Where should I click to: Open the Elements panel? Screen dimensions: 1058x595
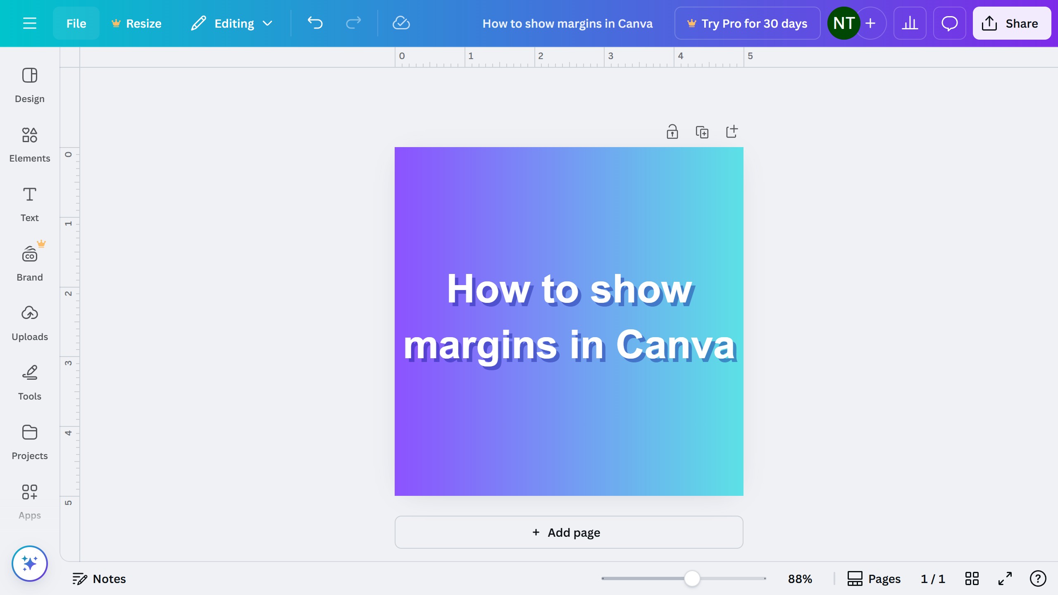[x=29, y=144]
